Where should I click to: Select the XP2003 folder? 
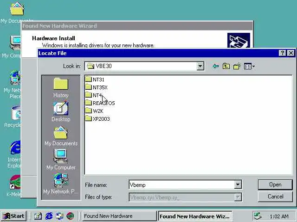tap(97, 119)
